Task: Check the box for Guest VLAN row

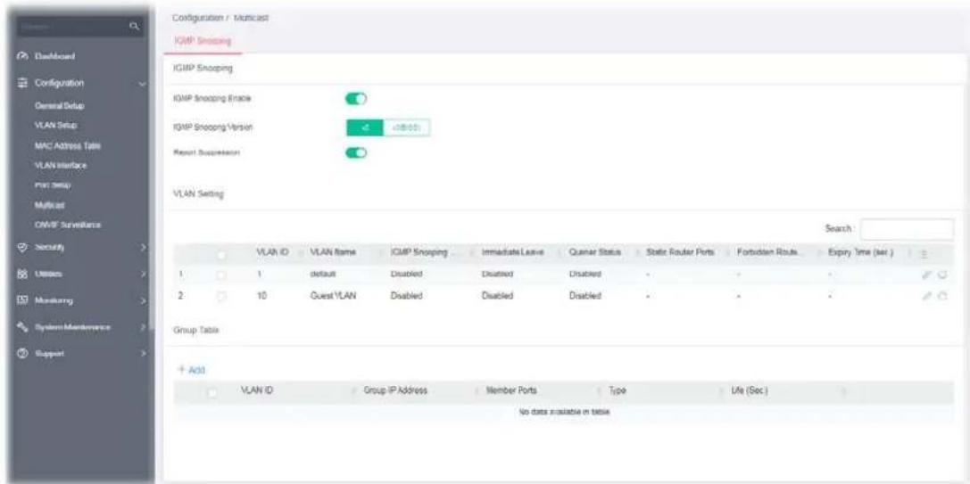Action: click(222, 296)
